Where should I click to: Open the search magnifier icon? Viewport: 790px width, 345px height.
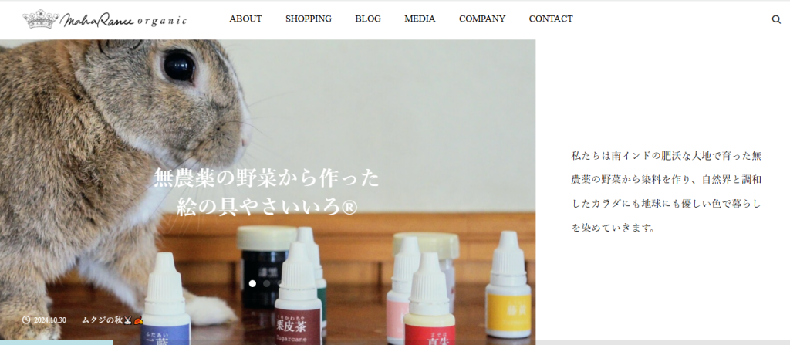pyautogui.click(x=776, y=19)
